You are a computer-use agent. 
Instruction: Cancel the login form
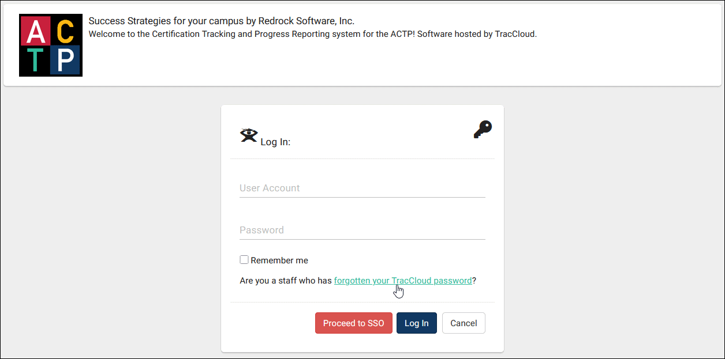pyautogui.click(x=464, y=323)
